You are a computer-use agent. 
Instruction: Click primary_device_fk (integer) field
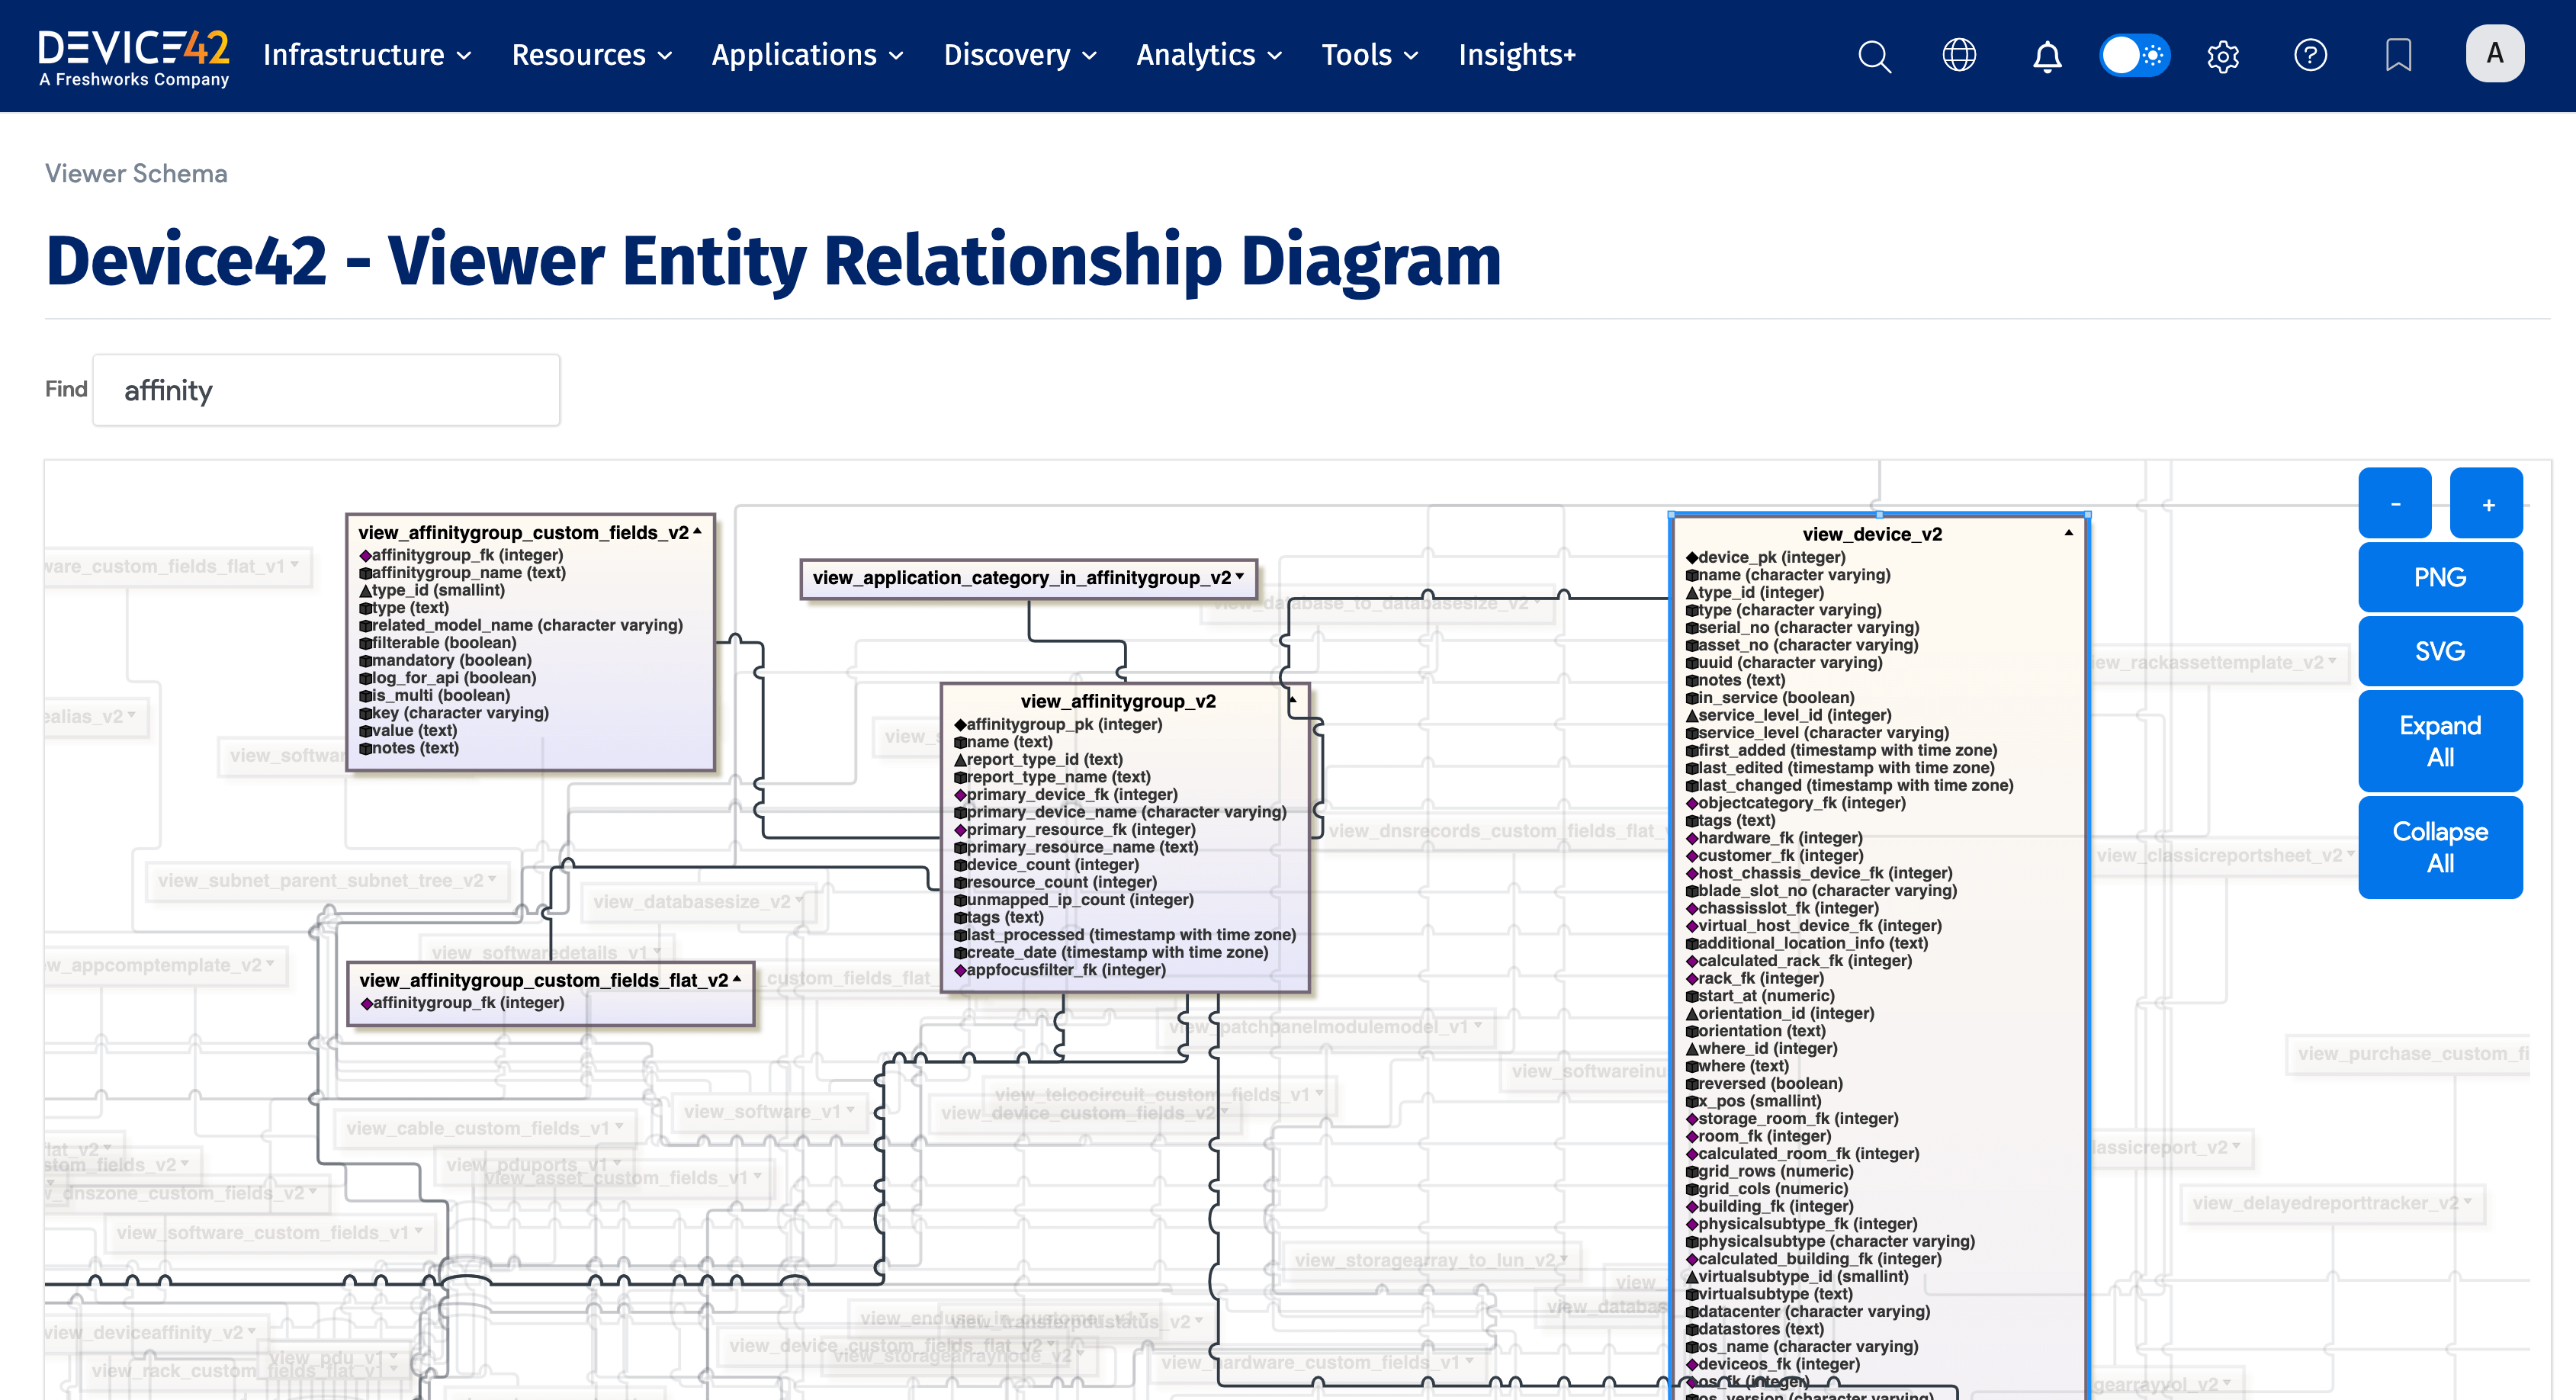1066,794
